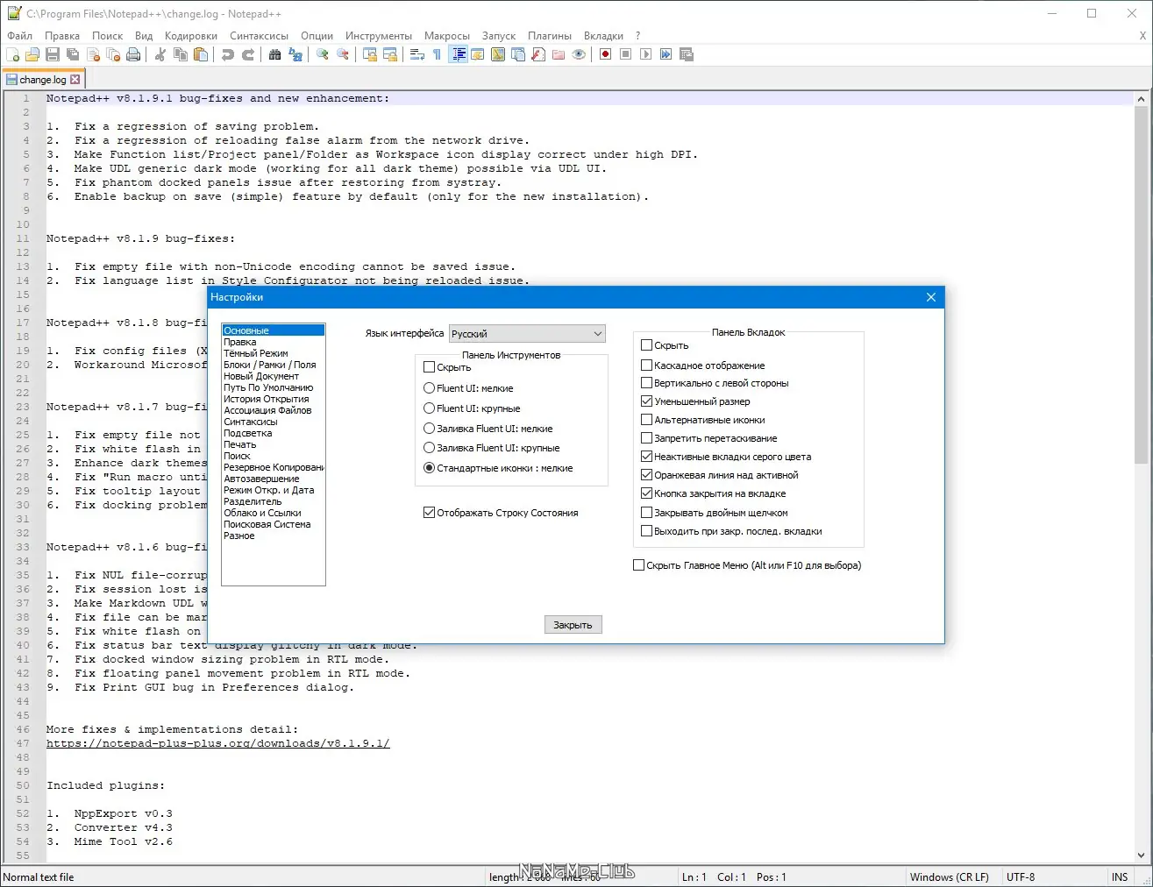Toggle word wrap toolbar icon

(x=417, y=54)
